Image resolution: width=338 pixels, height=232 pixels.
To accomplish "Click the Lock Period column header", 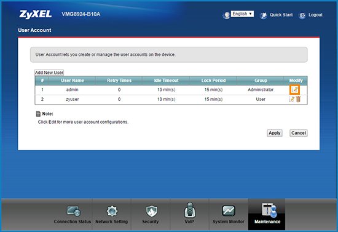I will pos(213,81).
